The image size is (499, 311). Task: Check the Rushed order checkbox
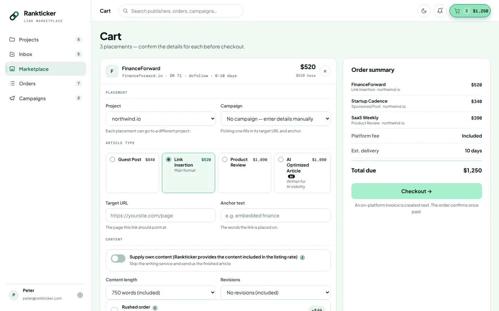click(114, 310)
